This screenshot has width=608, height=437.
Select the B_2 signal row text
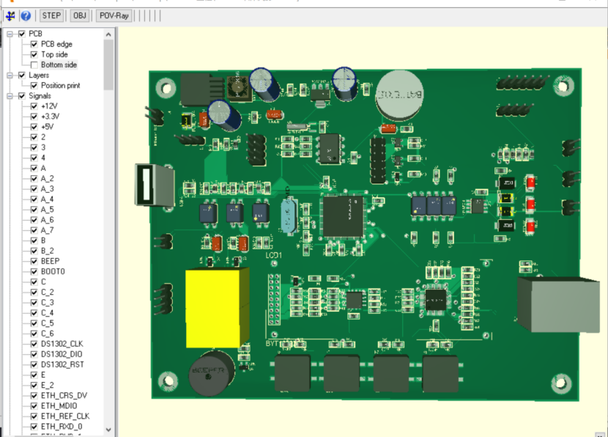coord(48,251)
